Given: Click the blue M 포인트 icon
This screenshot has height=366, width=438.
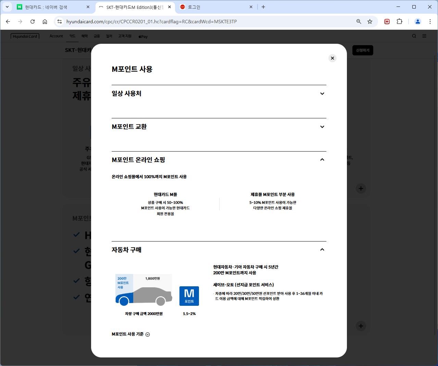Looking at the screenshot, I should pos(189,296).
